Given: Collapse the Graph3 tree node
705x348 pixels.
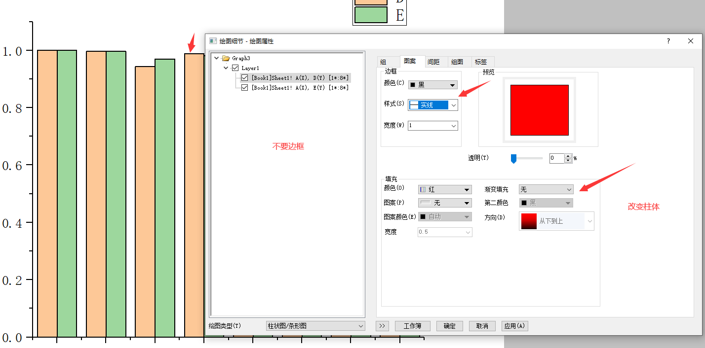Looking at the screenshot, I should pyautogui.click(x=217, y=58).
